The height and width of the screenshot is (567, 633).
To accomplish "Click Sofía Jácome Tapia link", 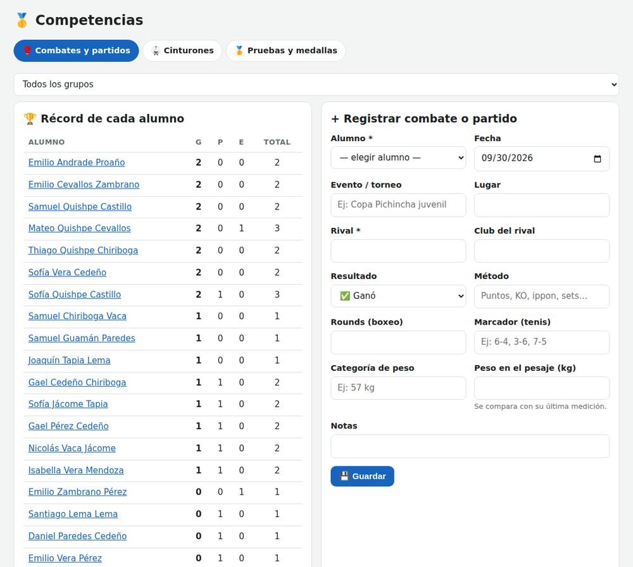I will (x=68, y=404).
